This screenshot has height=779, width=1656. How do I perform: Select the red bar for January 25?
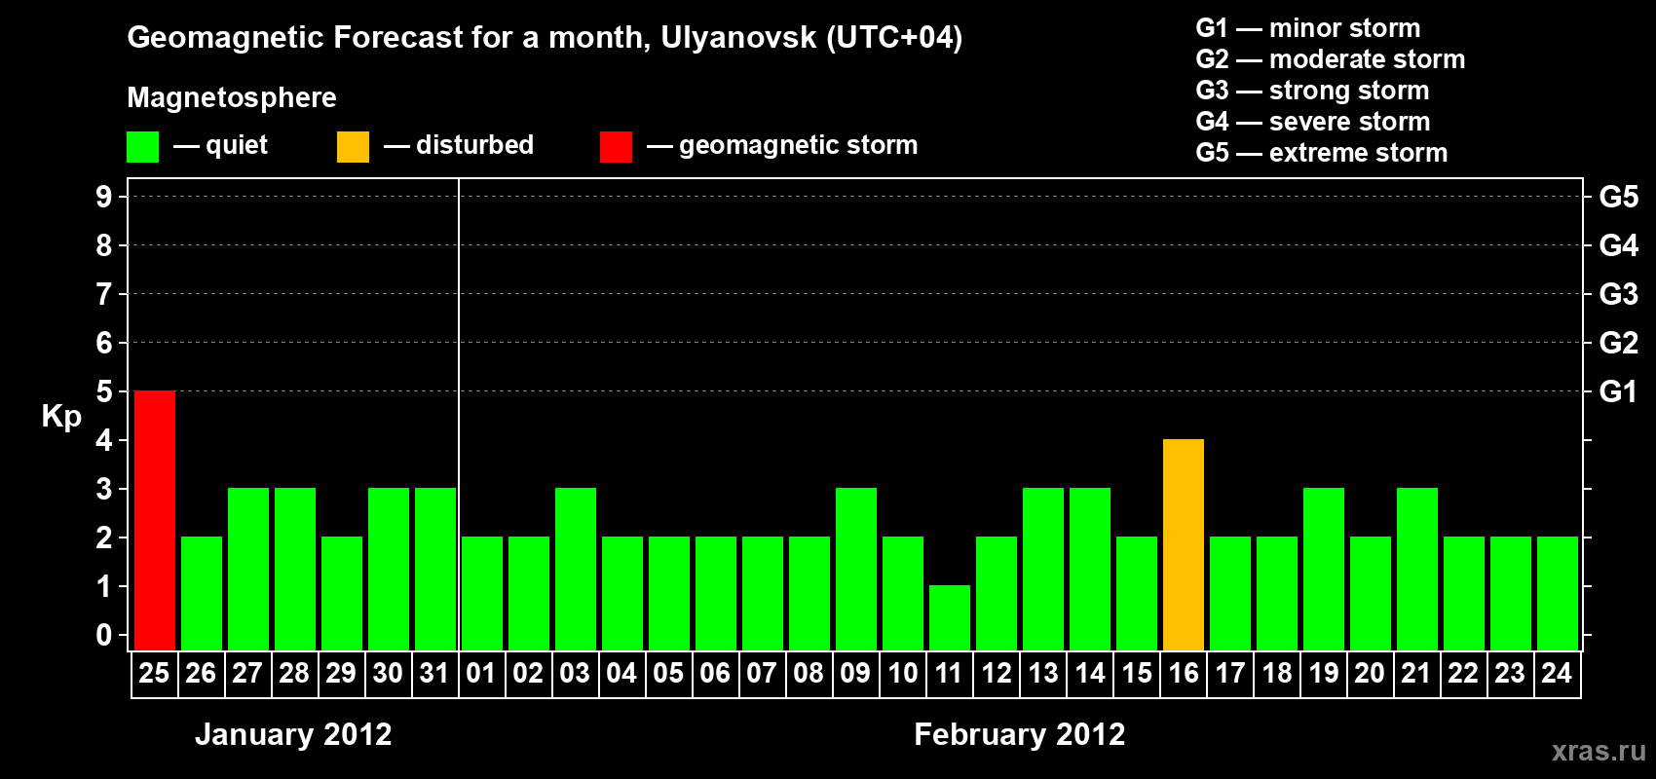(155, 520)
